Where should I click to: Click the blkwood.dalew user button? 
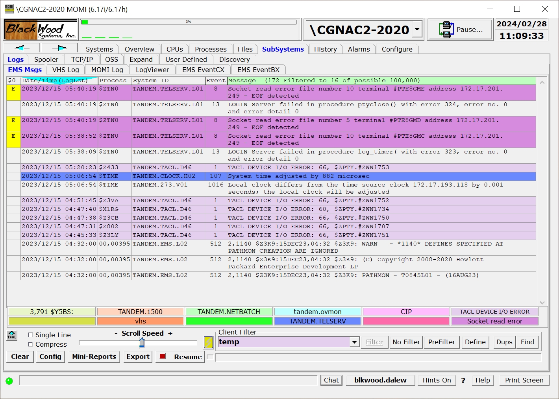tap(380, 380)
